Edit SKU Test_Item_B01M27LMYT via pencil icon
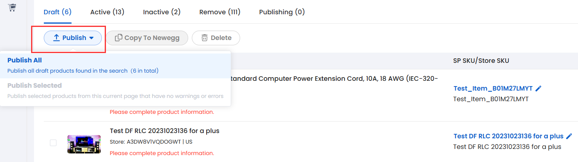This screenshot has height=162, width=578. tap(538, 88)
